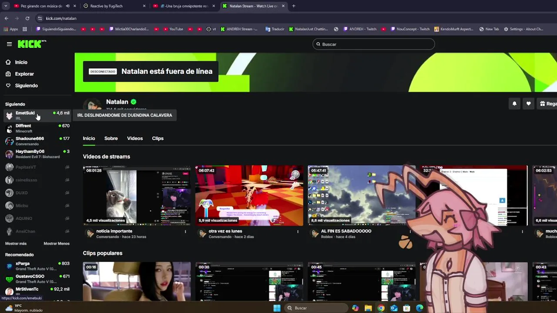Open Outlook from the taskbar
Screen dimensions: 557x313
pos(394,308)
